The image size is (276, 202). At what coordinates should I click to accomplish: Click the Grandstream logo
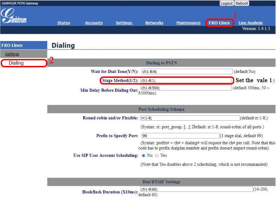(x=14, y=16)
